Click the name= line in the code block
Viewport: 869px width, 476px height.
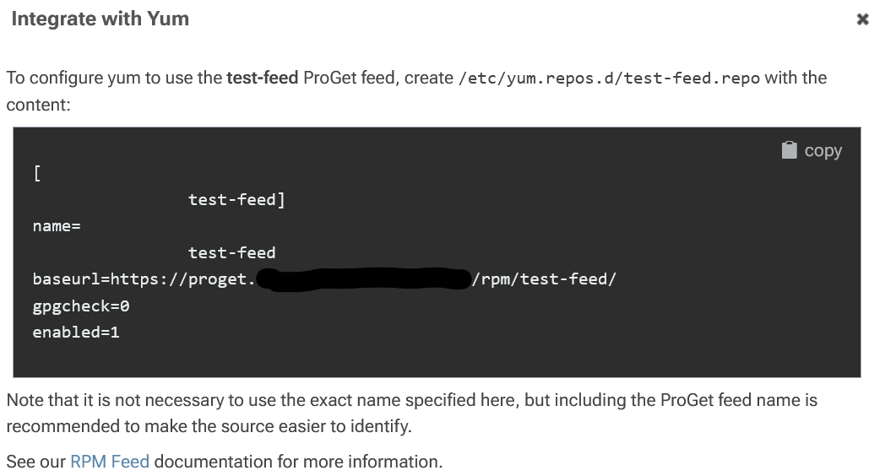pyautogui.click(x=56, y=226)
